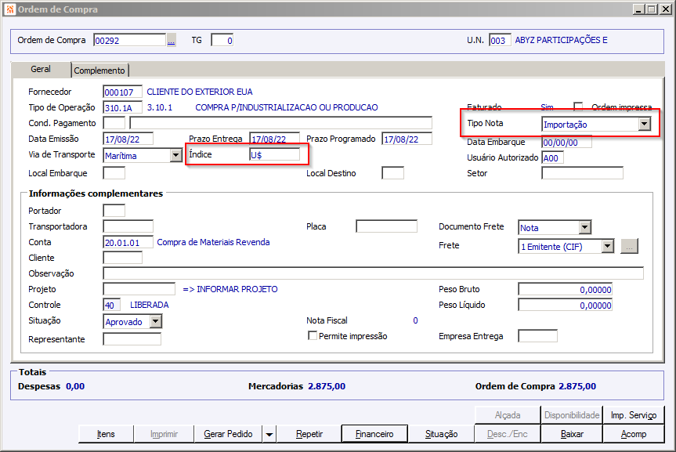Viewport: 676px width, 452px height.
Task: Open the Itens button
Action: tap(106, 434)
